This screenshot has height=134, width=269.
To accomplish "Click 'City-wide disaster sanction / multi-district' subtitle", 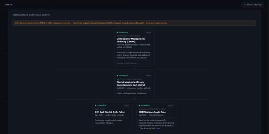I will point(133,46).
